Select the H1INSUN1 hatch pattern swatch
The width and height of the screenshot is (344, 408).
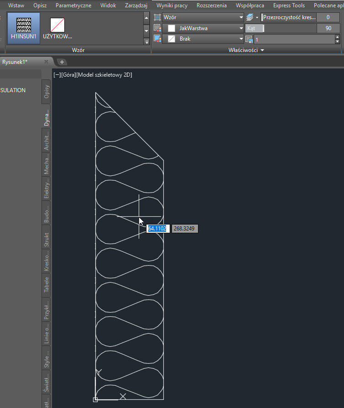pyautogui.click(x=23, y=28)
